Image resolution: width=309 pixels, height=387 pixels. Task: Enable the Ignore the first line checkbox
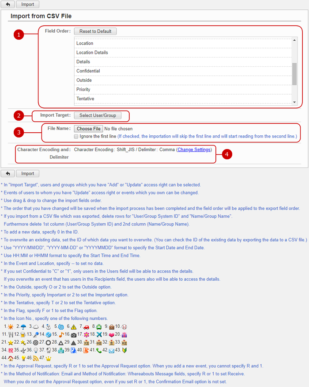click(x=76, y=136)
